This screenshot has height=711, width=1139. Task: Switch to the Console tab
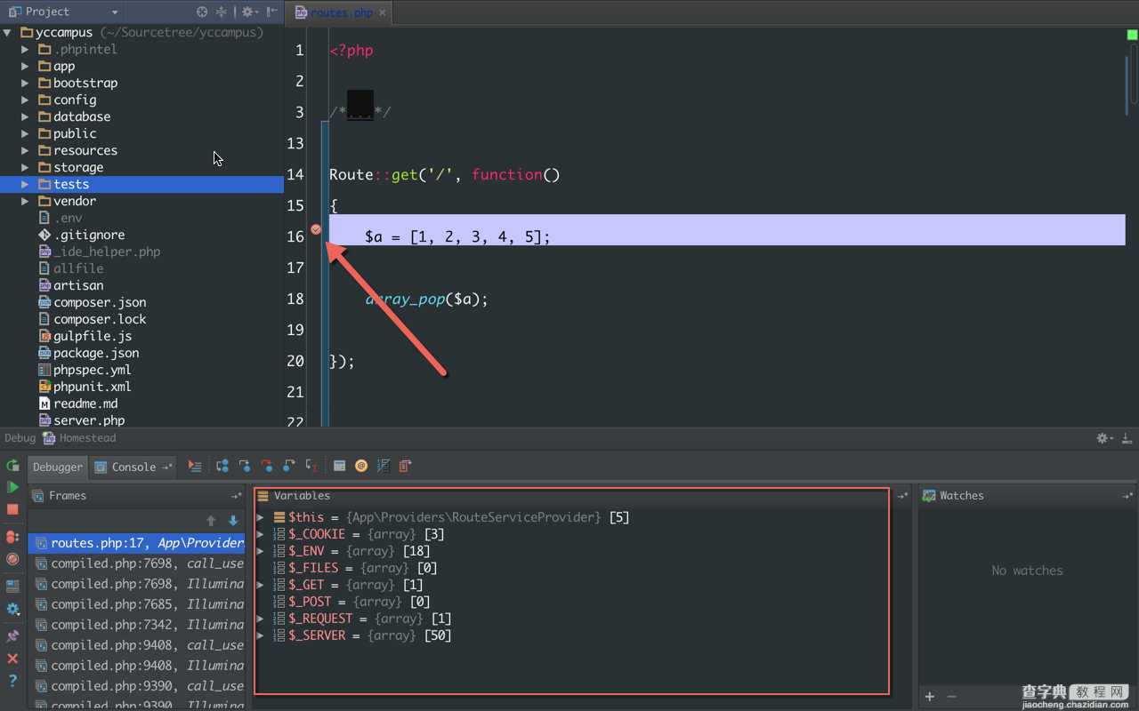point(133,467)
